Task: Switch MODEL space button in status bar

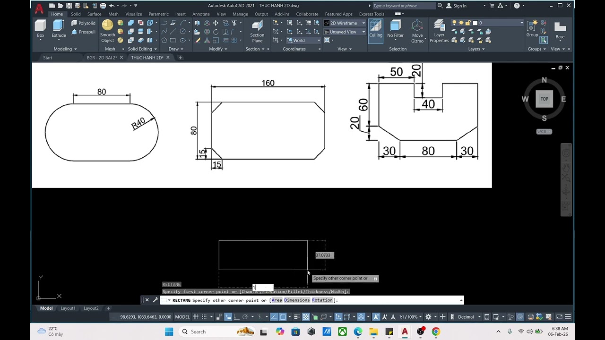Action: [x=182, y=317]
